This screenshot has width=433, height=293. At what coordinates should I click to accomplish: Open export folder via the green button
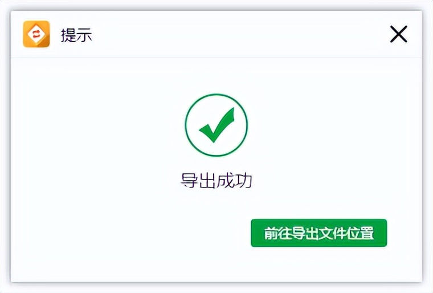318,233
